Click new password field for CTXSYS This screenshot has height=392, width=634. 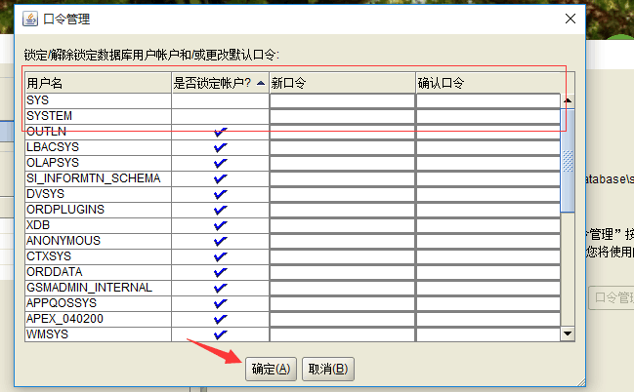pos(343,257)
